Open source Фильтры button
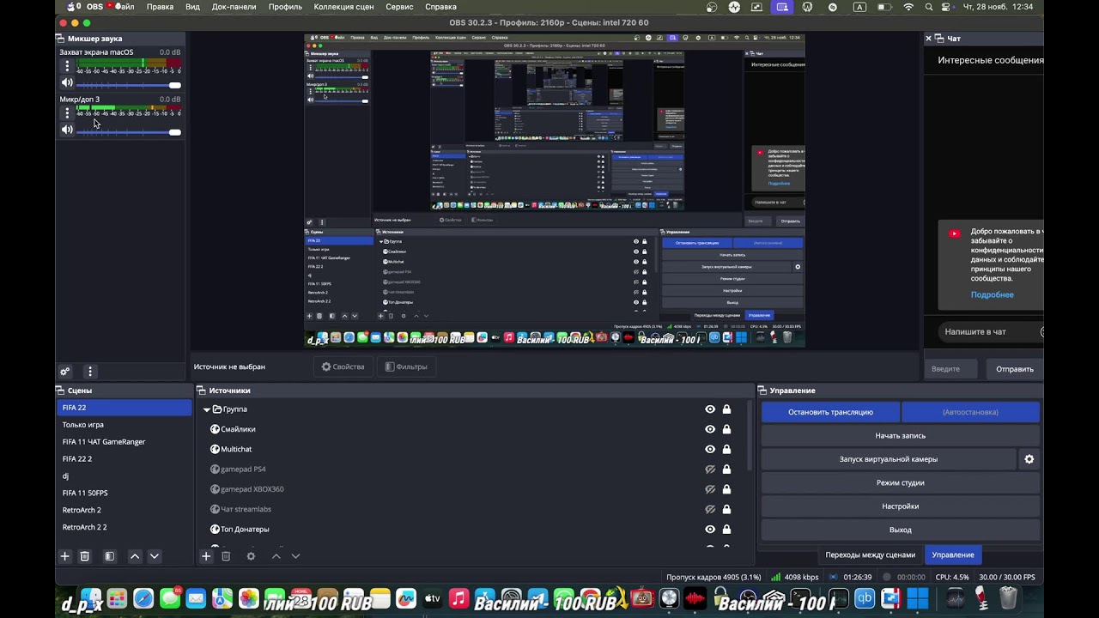This screenshot has width=1099, height=618. pos(405,367)
